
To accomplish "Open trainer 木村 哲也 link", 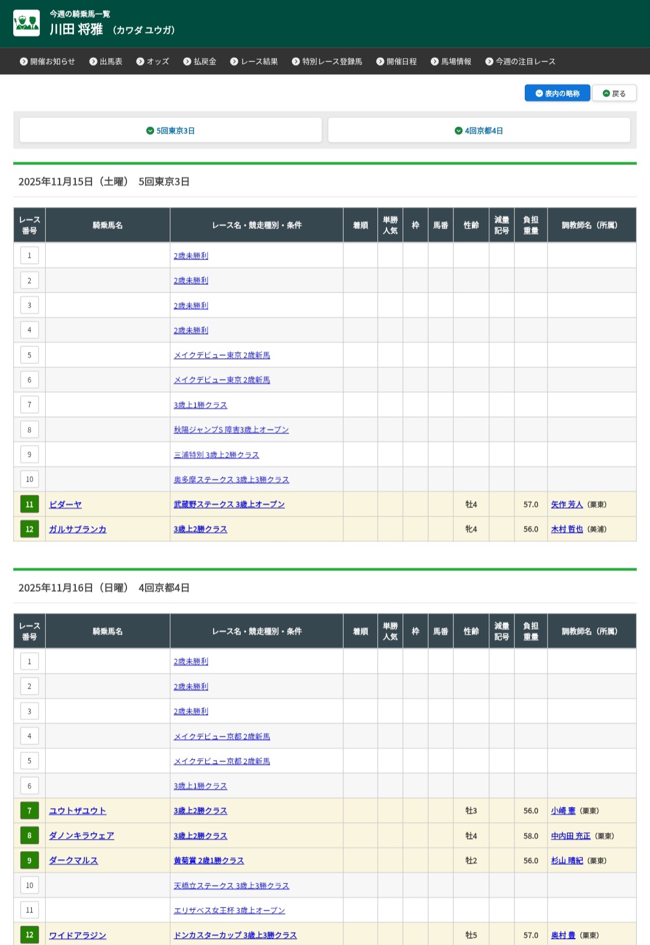I will [x=567, y=529].
